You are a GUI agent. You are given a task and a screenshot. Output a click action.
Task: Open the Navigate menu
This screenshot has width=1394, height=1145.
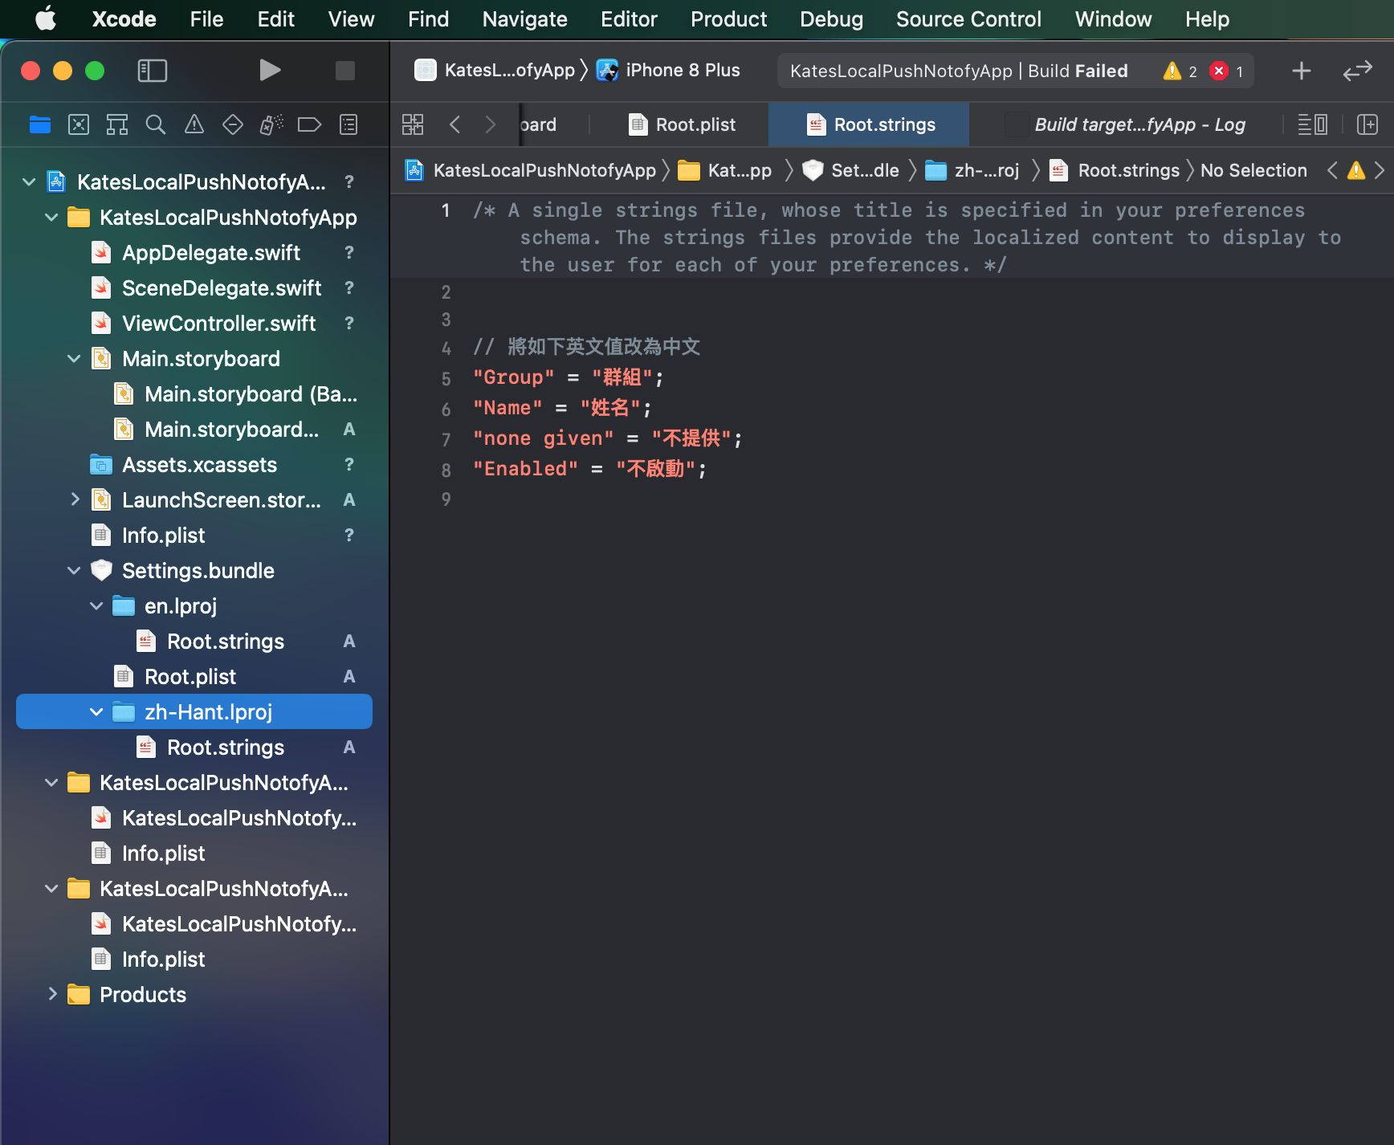pyautogui.click(x=524, y=19)
